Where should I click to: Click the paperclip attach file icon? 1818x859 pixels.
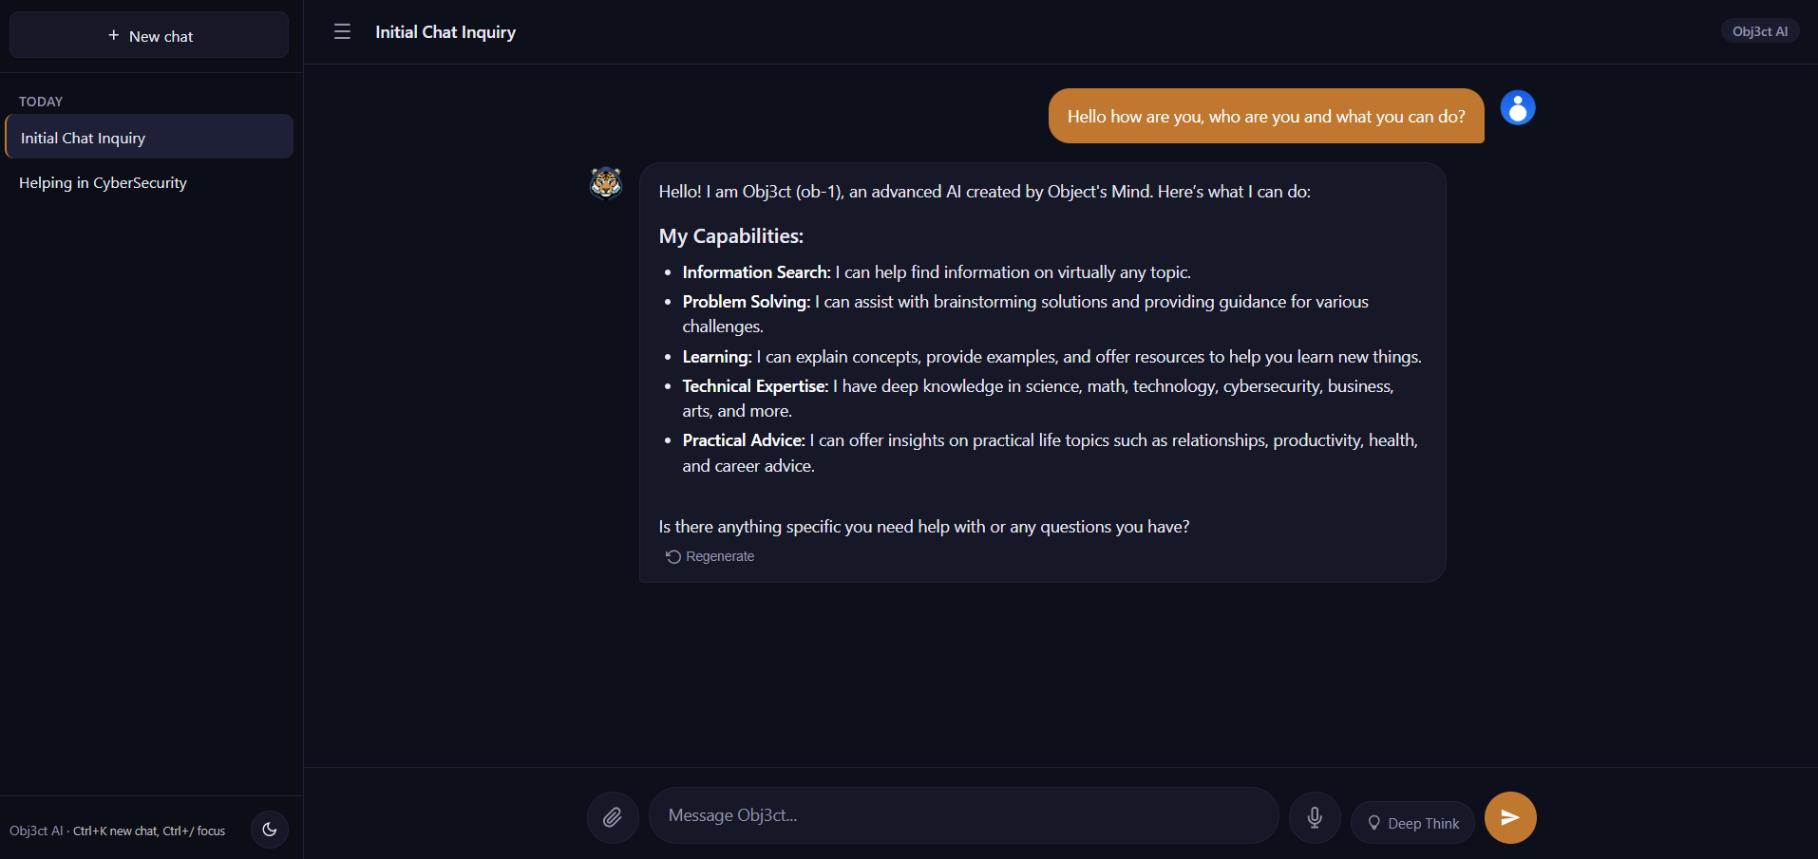point(613,817)
